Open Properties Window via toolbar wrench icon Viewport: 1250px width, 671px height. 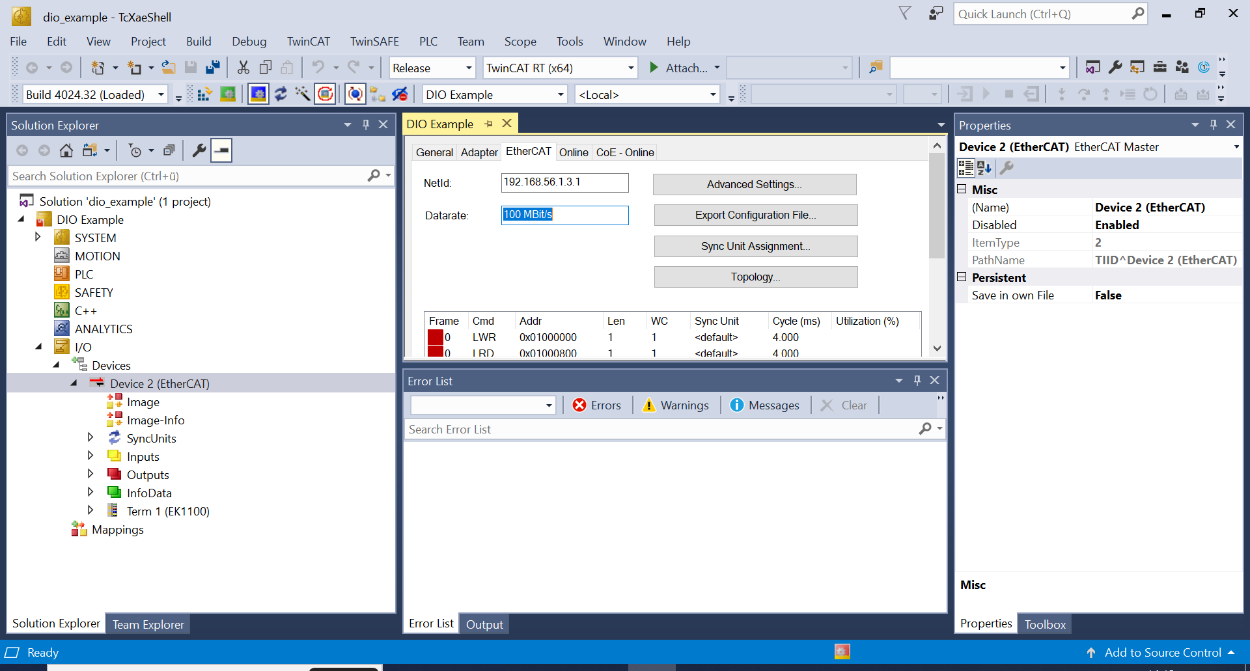pyautogui.click(x=1115, y=68)
